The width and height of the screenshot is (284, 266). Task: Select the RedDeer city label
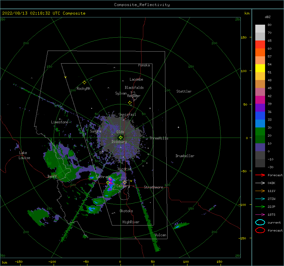click(134, 96)
